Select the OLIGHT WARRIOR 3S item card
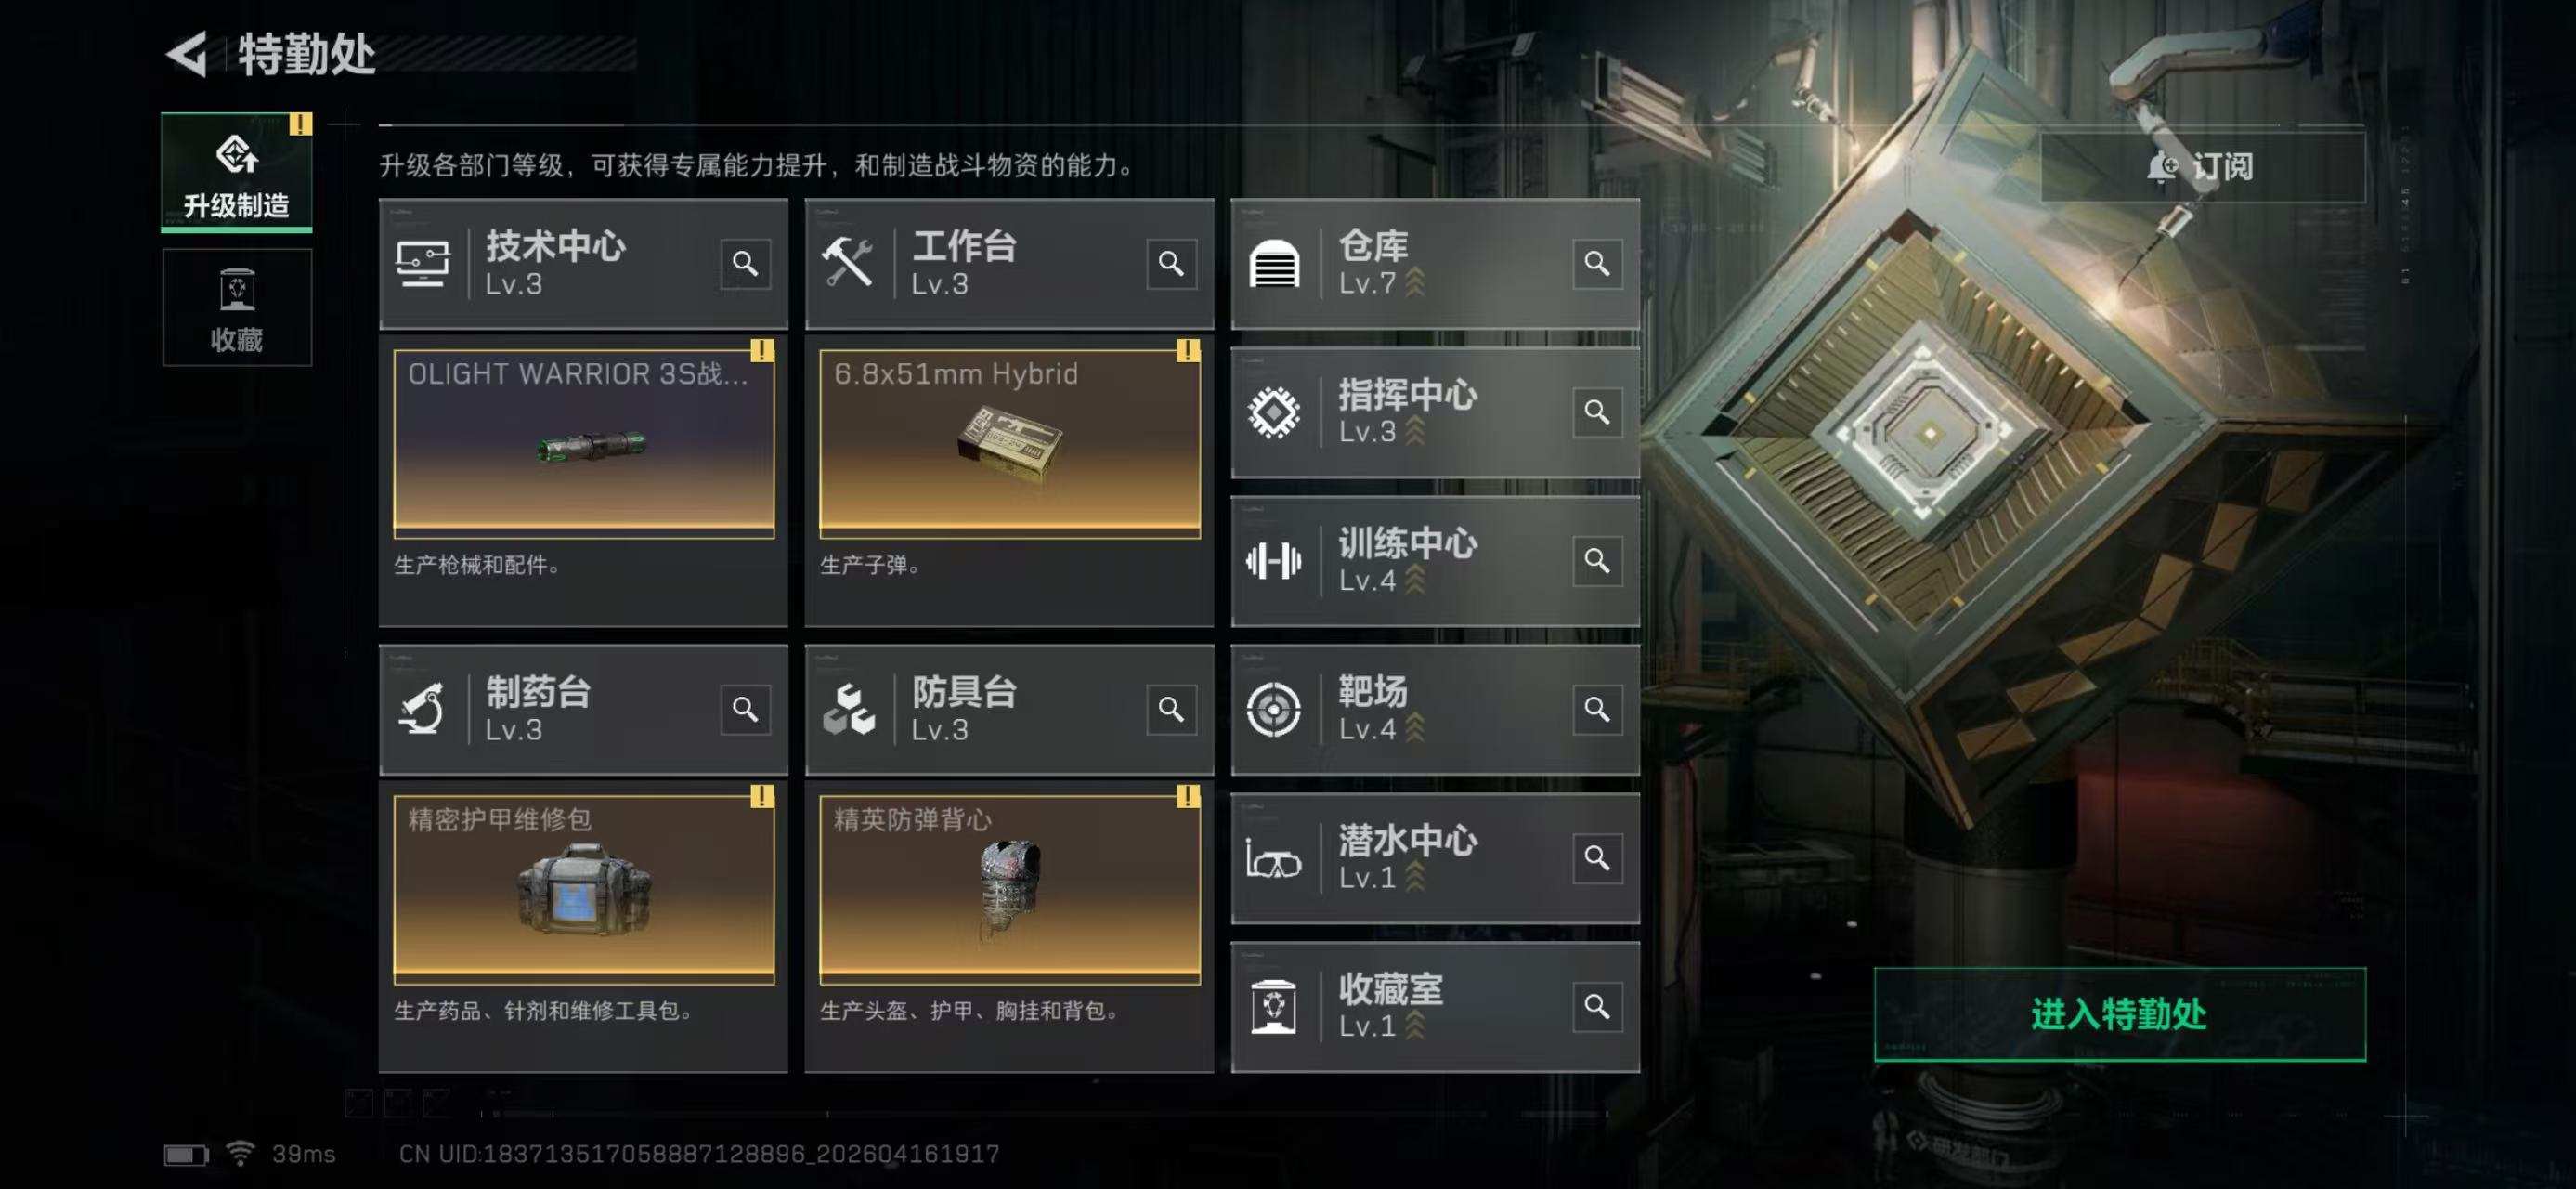Screen dimensions: 2576x1189 (x=584, y=444)
